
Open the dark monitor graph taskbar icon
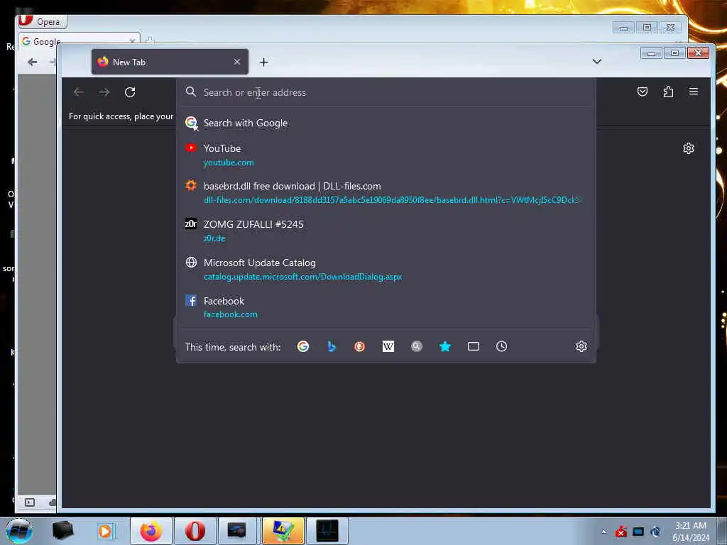pyautogui.click(x=327, y=531)
